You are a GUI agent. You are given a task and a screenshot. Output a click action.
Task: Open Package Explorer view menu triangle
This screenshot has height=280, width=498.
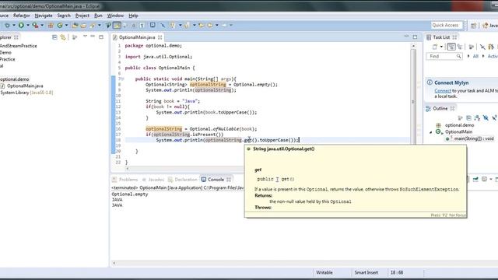(x=85, y=37)
